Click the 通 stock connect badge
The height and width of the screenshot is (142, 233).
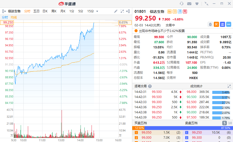(x=180, y=12)
